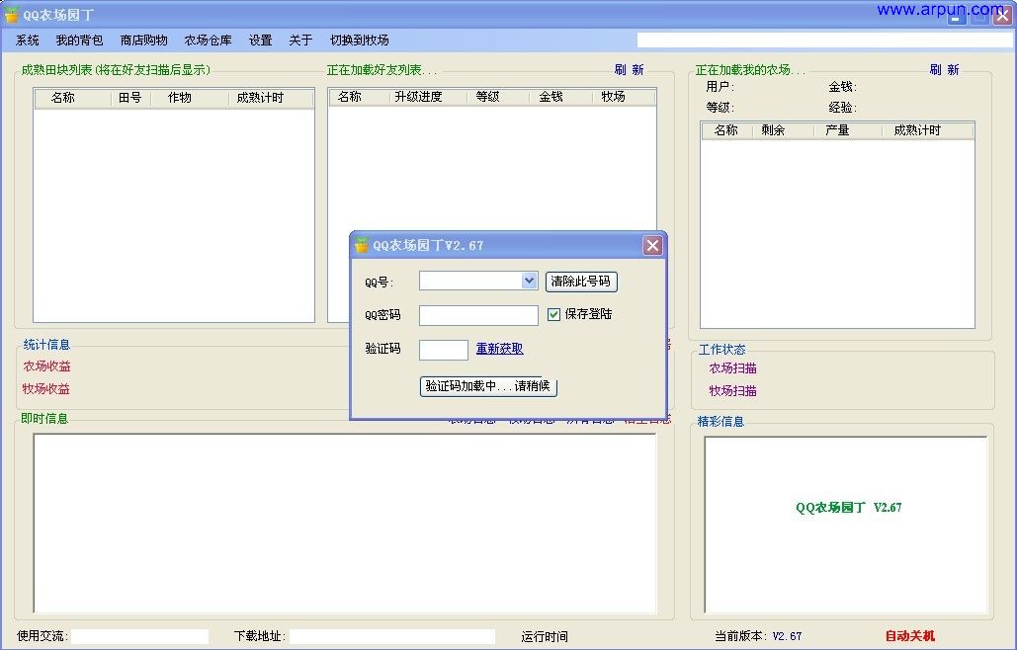This screenshot has width=1017, height=650.
Task: Click the 当前版本: V2.67 text
Action: pos(758,636)
